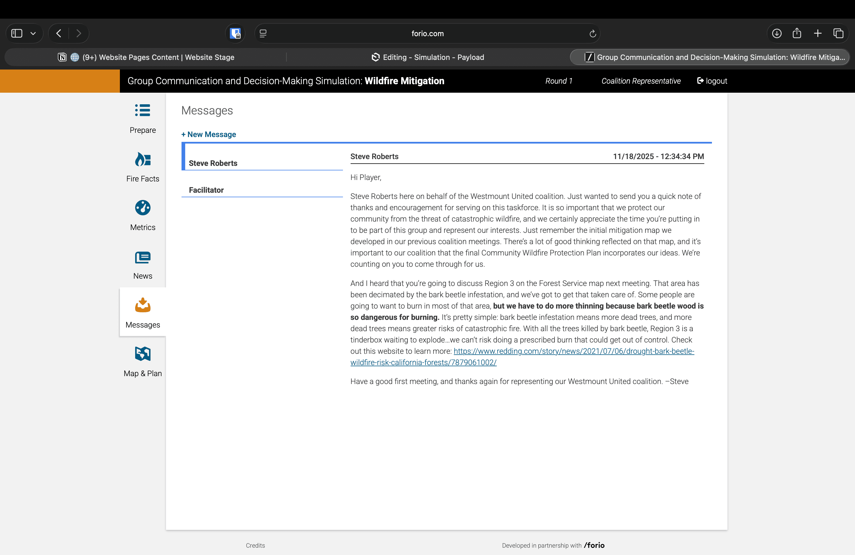The height and width of the screenshot is (555, 855).
Task: Open the Messages inbox icon
Action: (x=142, y=305)
